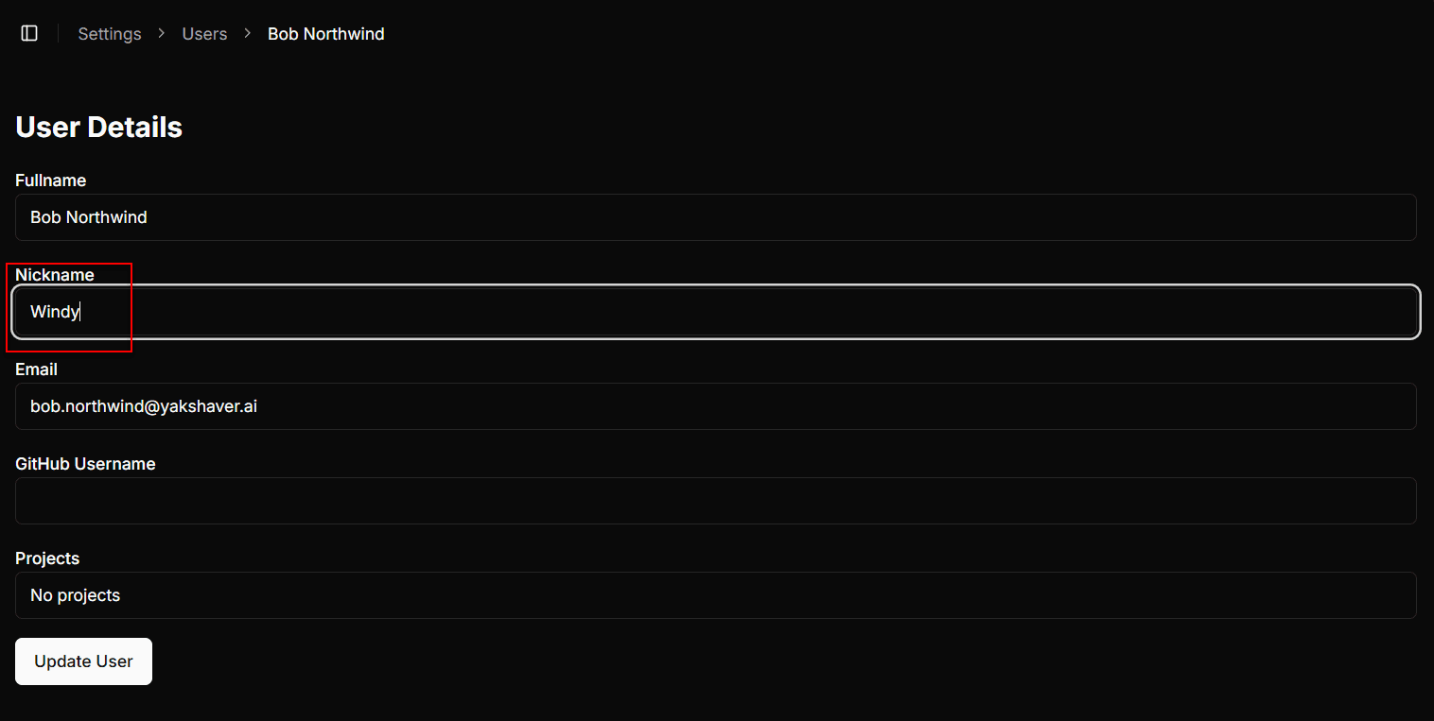Screen dimensions: 1434x721
Task: Click the GitHub Username label
Action: (x=85, y=464)
